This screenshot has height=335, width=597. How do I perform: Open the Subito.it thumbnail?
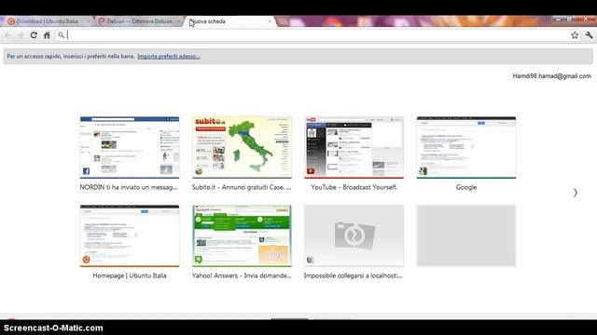(242, 147)
